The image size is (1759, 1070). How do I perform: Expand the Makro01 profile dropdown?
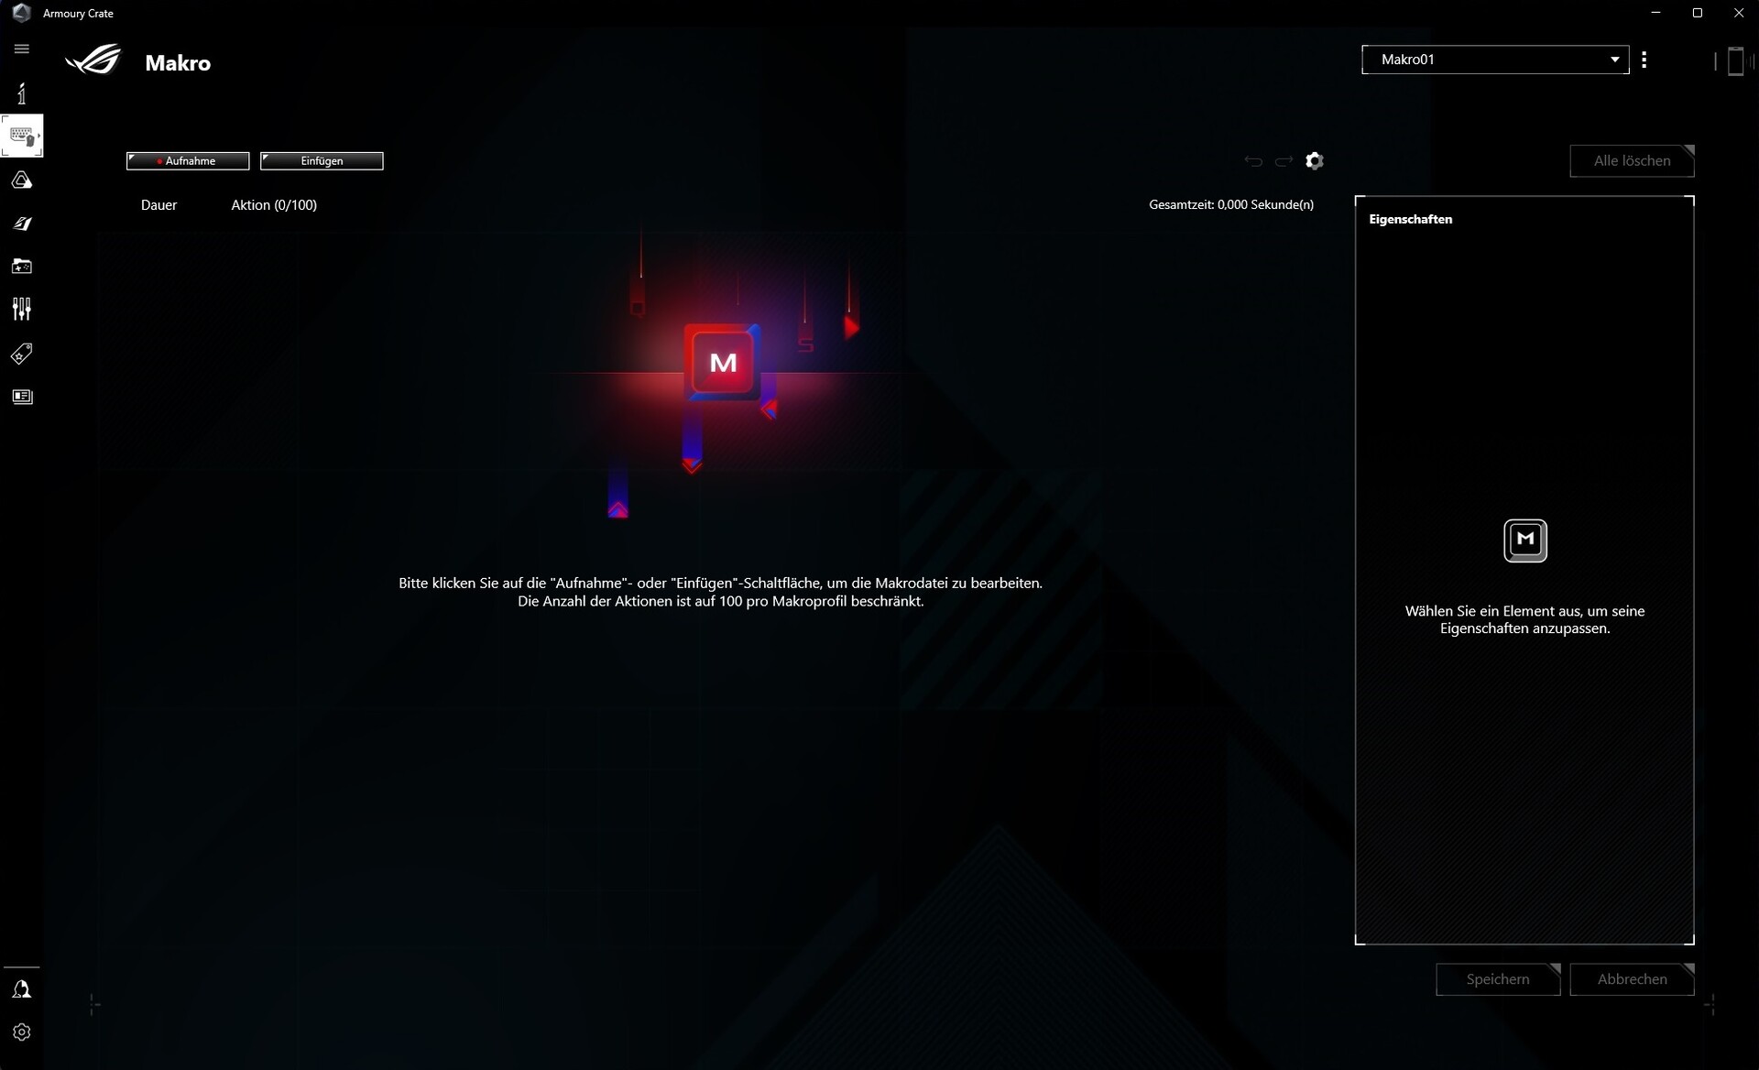[x=1495, y=60]
